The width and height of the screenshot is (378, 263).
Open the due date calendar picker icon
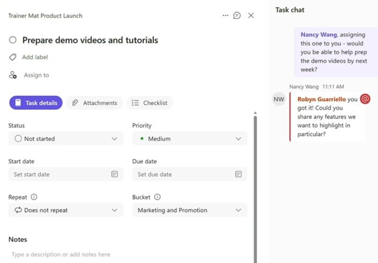[x=239, y=174]
